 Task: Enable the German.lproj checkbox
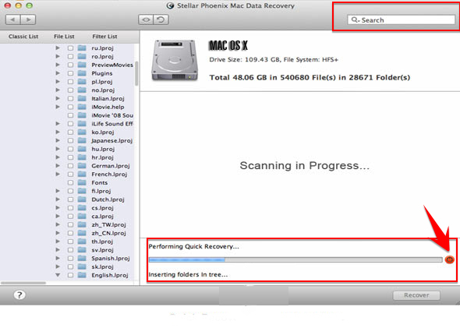70,166
